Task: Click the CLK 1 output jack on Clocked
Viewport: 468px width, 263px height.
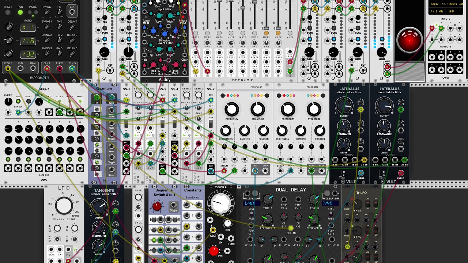Action: (47, 69)
